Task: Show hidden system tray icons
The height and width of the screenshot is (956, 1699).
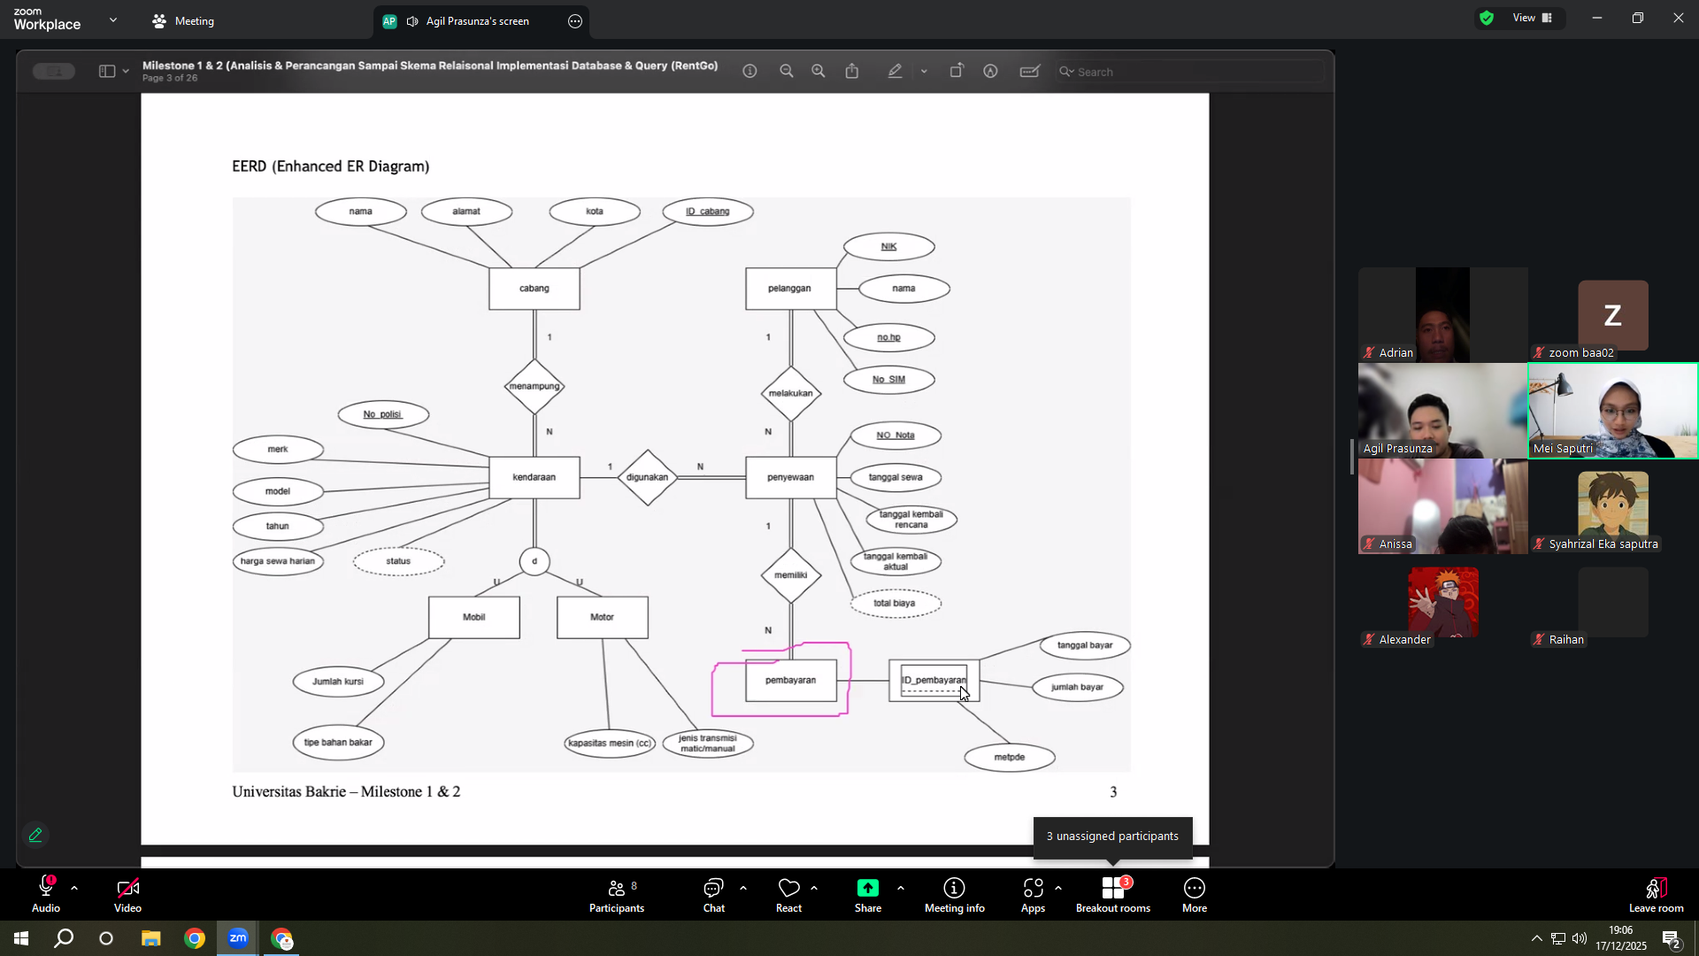Action: tap(1536, 938)
